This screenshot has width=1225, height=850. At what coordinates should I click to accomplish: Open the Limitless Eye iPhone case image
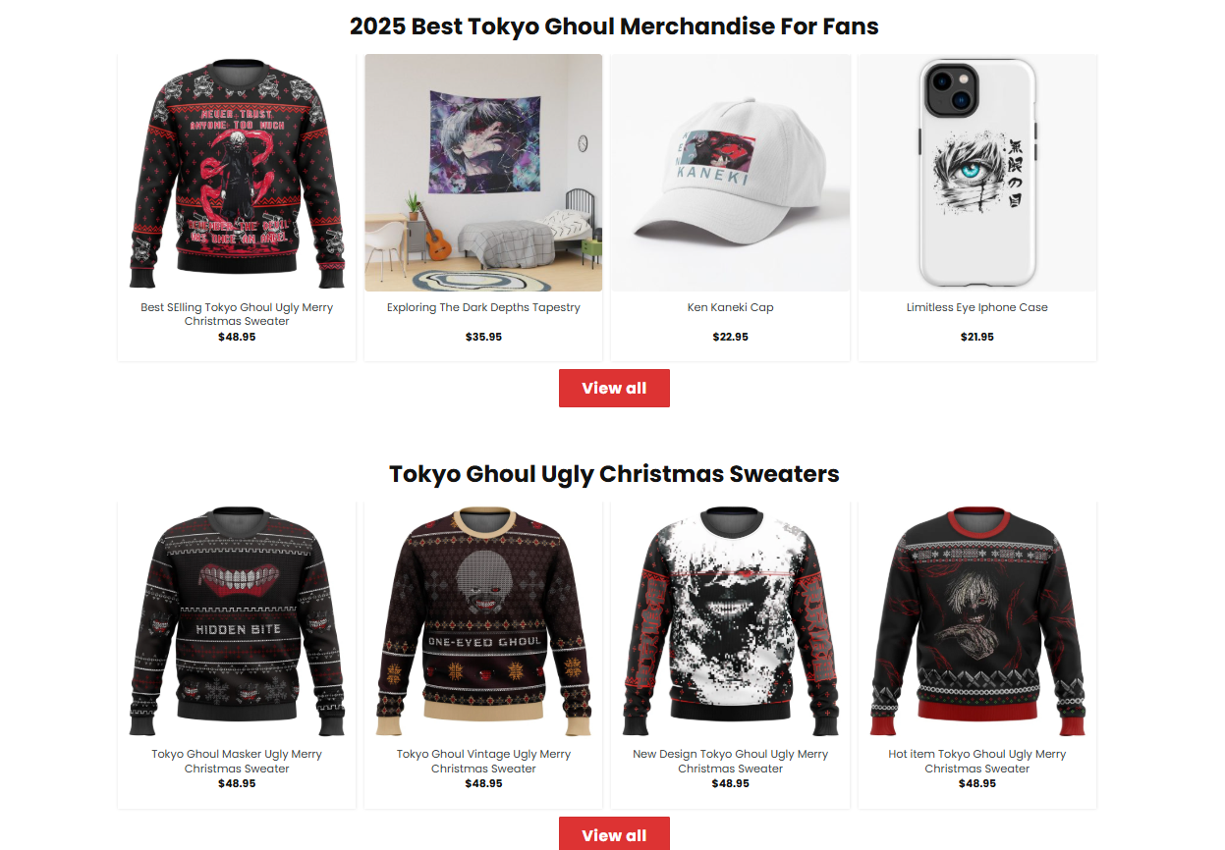coord(977,173)
